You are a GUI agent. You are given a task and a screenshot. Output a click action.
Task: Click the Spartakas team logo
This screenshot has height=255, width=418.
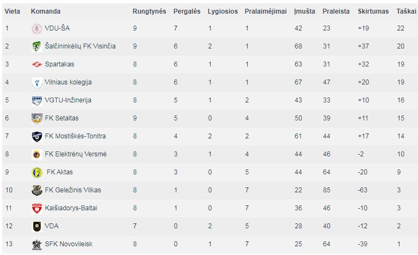click(37, 64)
